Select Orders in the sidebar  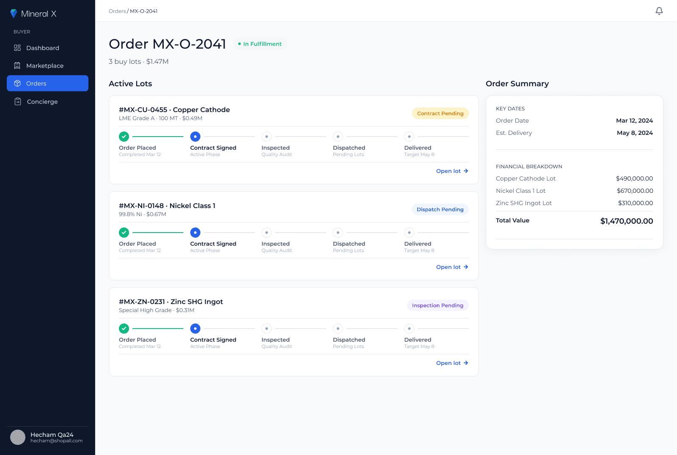[47, 83]
